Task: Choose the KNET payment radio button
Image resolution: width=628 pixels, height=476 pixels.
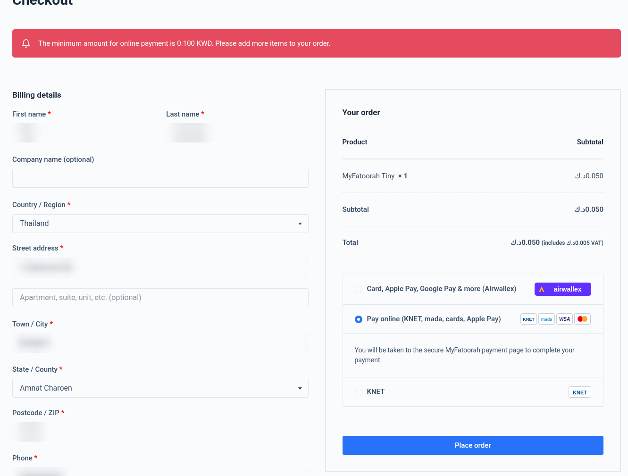Action: click(x=359, y=392)
